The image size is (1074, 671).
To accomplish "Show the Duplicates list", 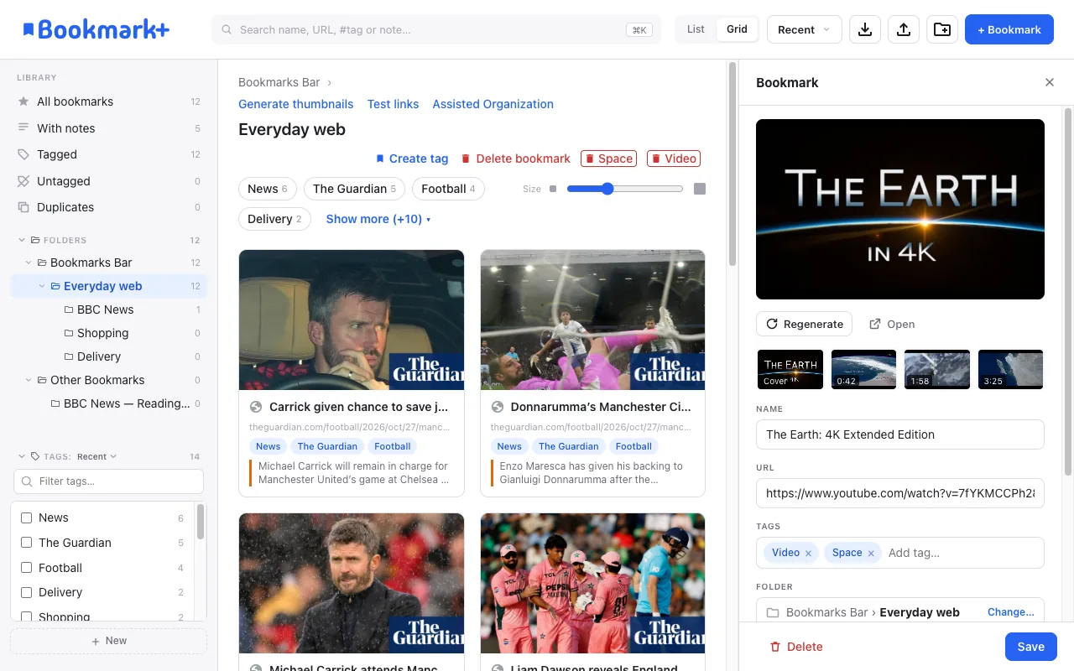I will (x=109, y=207).
